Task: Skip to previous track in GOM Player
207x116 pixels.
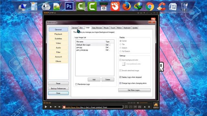Action: pos(55,107)
